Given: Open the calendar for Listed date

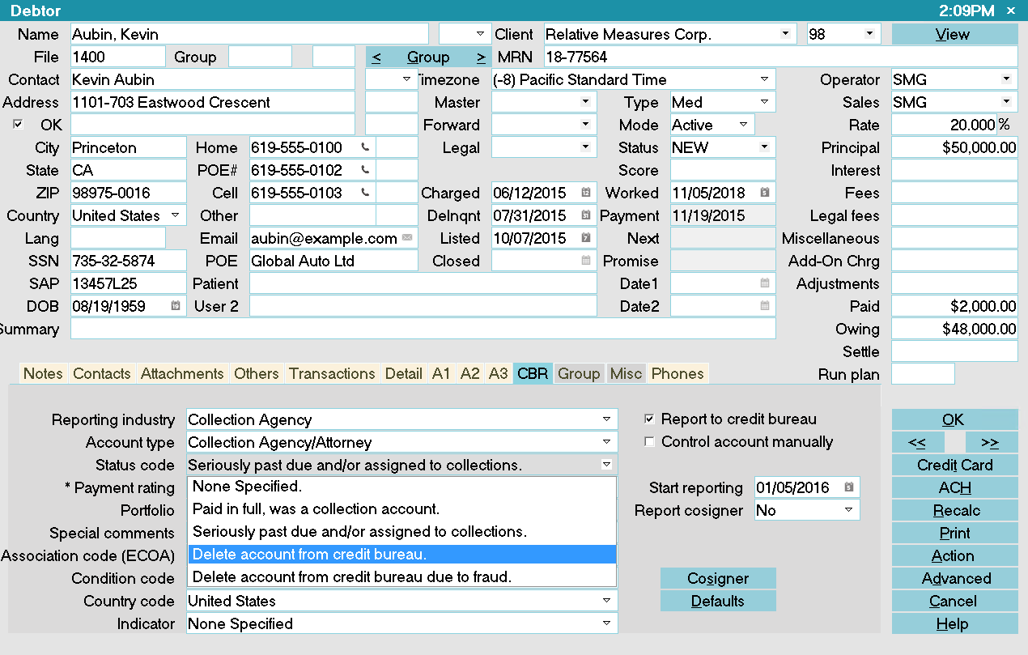Looking at the screenshot, I should coord(586,238).
